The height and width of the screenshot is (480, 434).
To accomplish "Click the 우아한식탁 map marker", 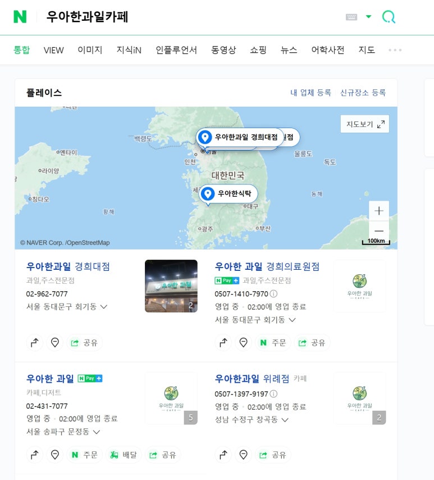I will pyautogui.click(x=228, y=193).
